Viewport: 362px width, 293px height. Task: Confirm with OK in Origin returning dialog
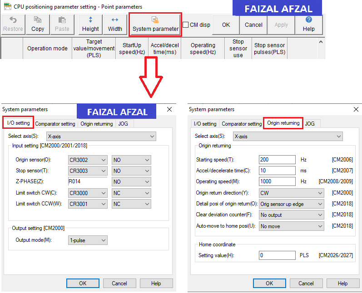tap(269, 283)
